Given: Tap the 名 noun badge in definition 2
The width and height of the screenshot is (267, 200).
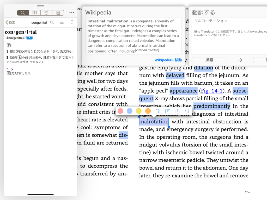Looking at the screenshot, I should coord(20,58).
